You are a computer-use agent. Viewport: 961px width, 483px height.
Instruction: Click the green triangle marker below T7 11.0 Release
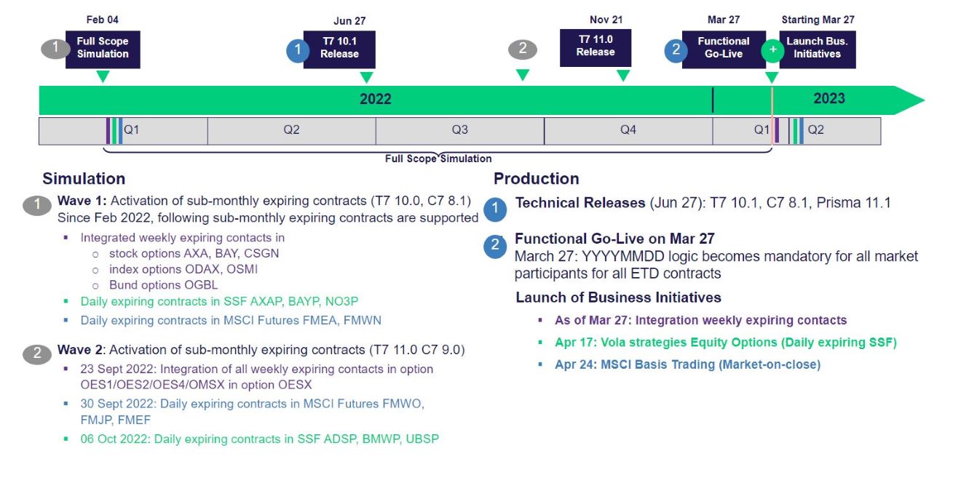(x=622, y=76)
